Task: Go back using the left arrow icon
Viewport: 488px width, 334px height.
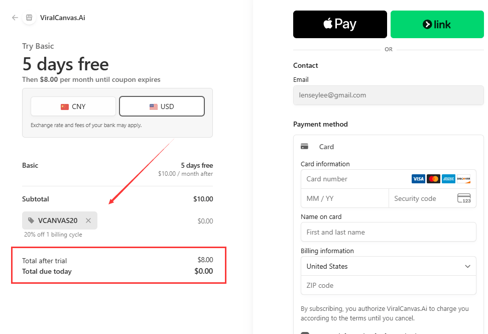Action: pos(15,18)
